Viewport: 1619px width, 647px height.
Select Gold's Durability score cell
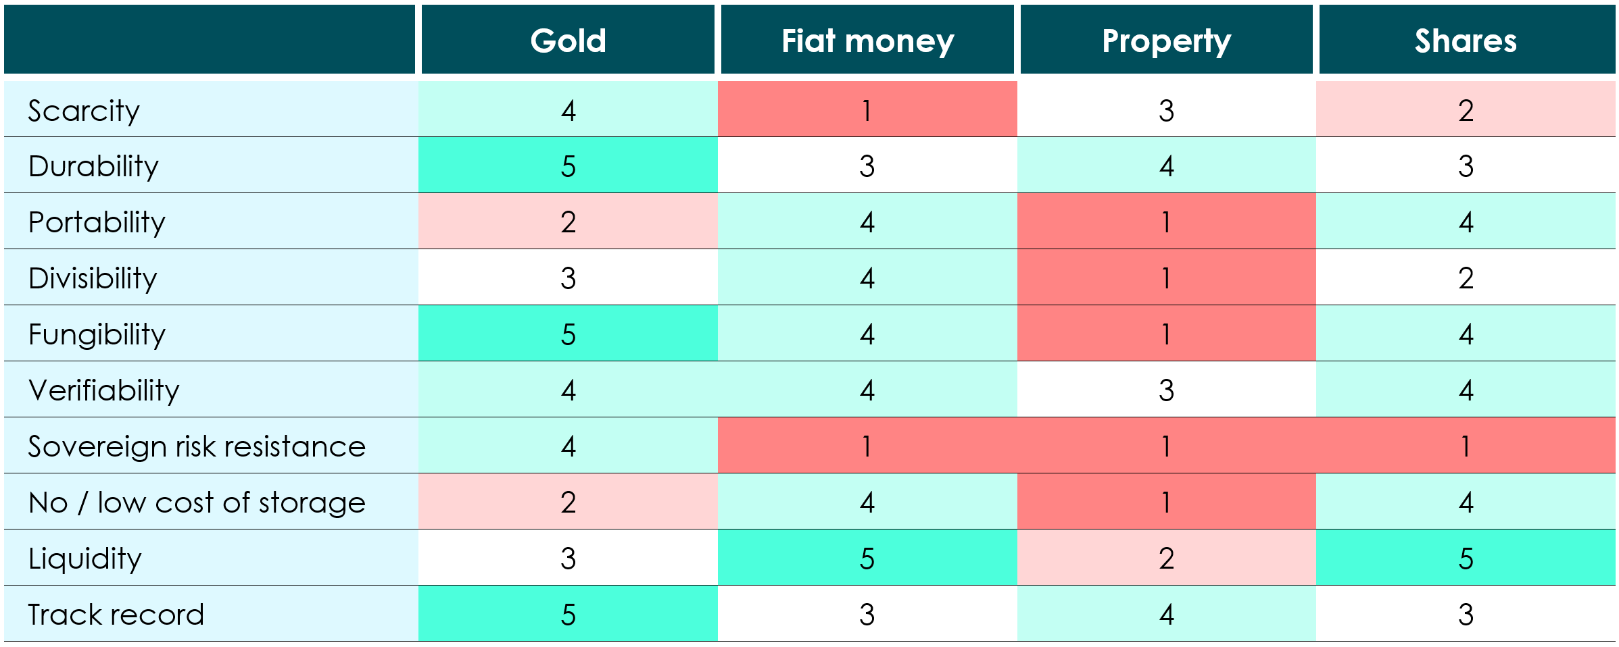(568, 166)
